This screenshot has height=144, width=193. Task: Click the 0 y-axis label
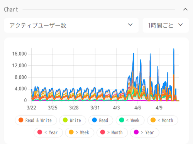click(x=25, y=101)
